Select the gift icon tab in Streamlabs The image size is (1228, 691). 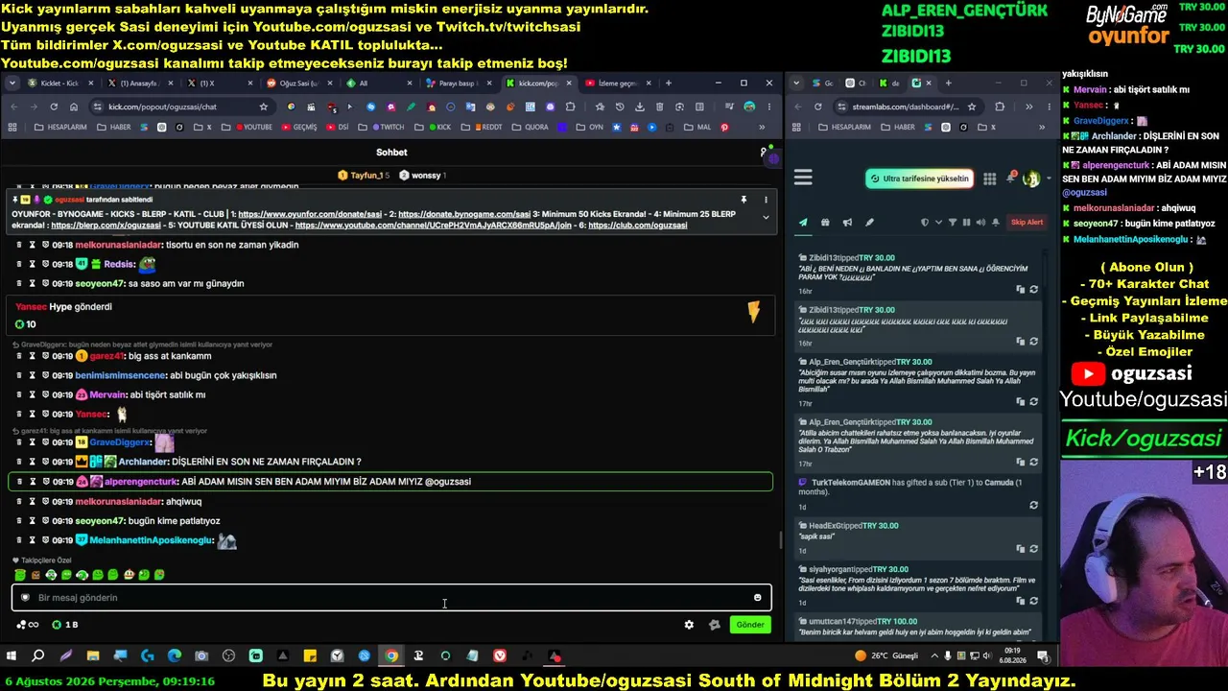[x=825, y=223]
